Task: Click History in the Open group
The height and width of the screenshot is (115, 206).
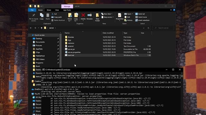Action: pos(128,20)
